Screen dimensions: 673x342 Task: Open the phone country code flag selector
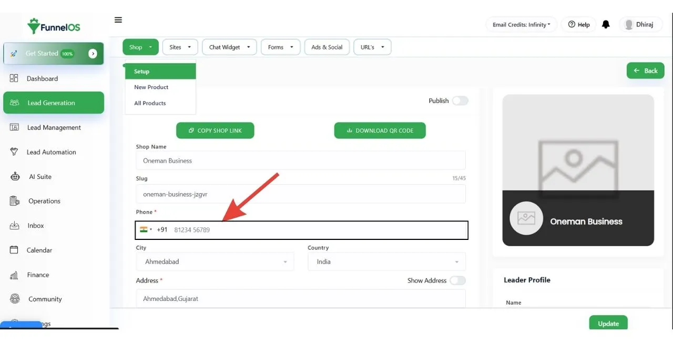(146, 230)
